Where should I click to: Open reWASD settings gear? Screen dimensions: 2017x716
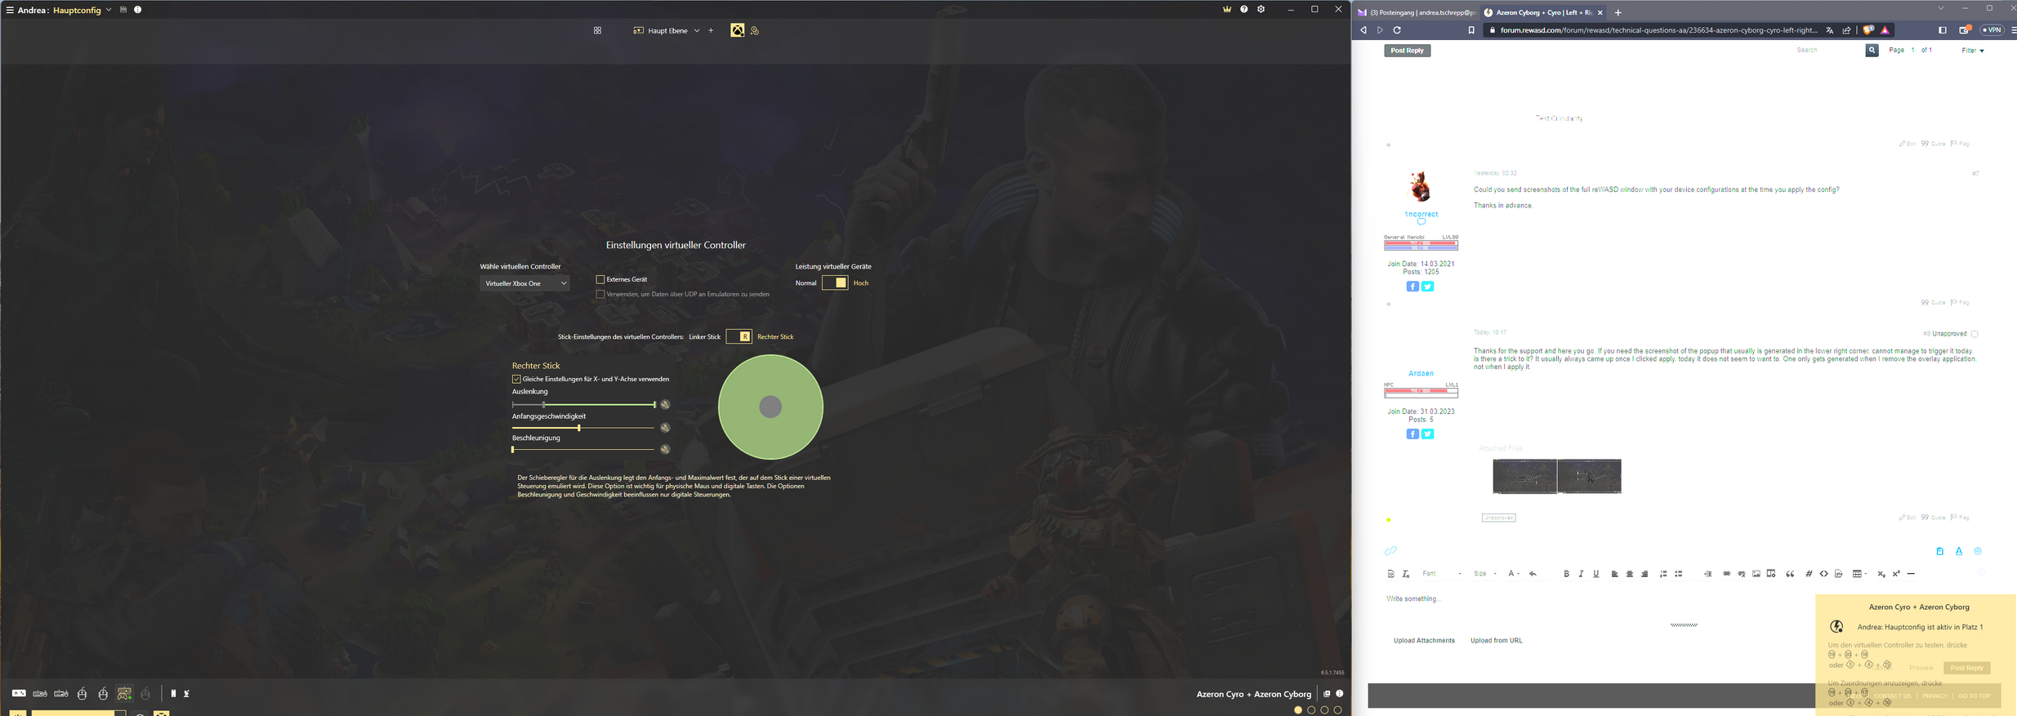[x=1261, y=10]
